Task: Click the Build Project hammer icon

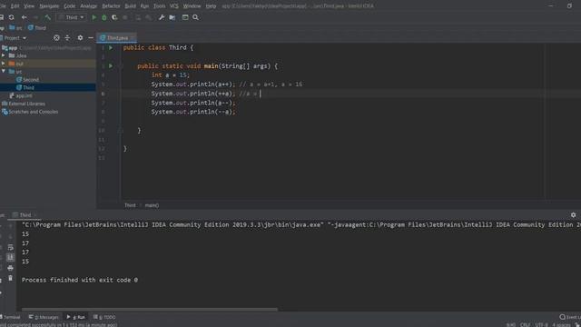Action: tap(47, 17)
